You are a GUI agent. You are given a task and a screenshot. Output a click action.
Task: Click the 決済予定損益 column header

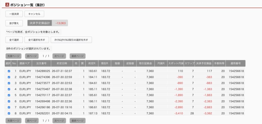pos(204,63)
